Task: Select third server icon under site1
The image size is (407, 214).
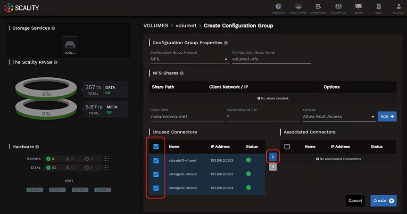Action: click(x=80, y=190)
